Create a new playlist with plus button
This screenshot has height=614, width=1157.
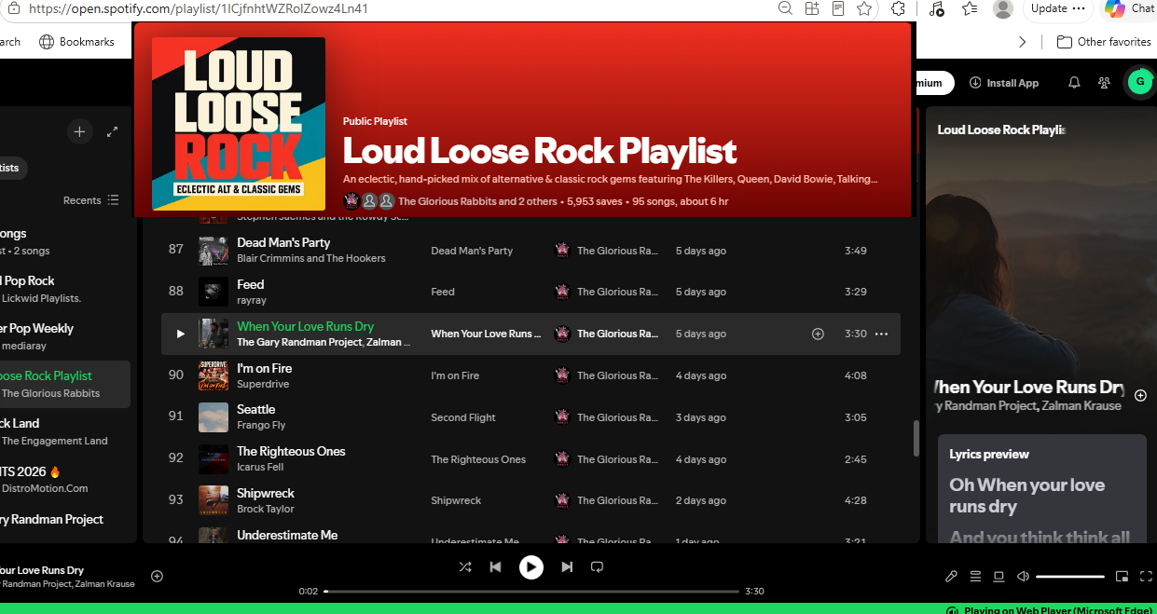coord(79,132)
